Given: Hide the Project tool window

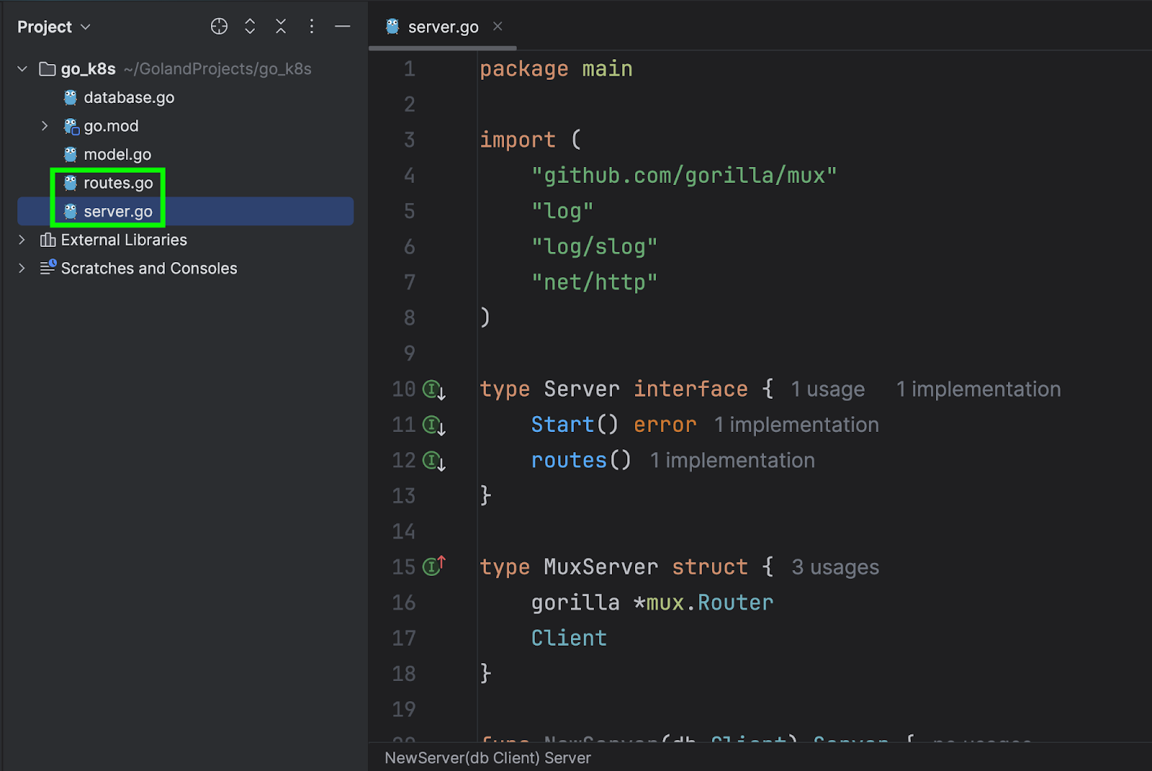Looking at the screenshot, I should tap(343, 27).
